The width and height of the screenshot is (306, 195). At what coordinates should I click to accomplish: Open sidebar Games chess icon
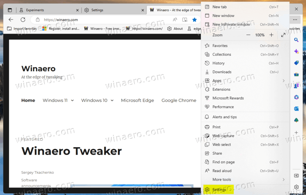[x=296, y=86]
